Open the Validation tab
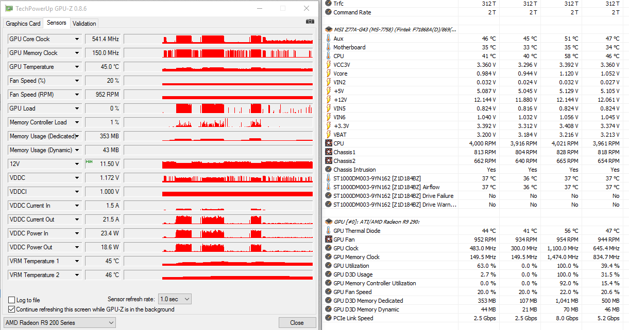629x330 pixels. tap(84, 24)
